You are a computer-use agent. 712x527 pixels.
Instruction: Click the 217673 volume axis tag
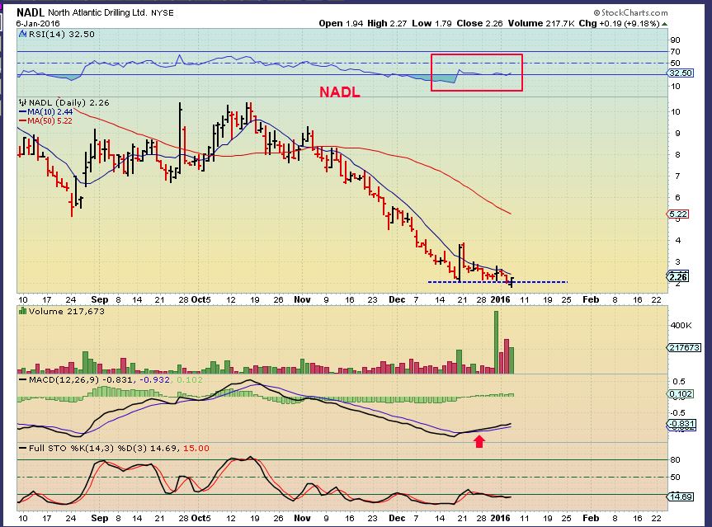pos(684,348)
